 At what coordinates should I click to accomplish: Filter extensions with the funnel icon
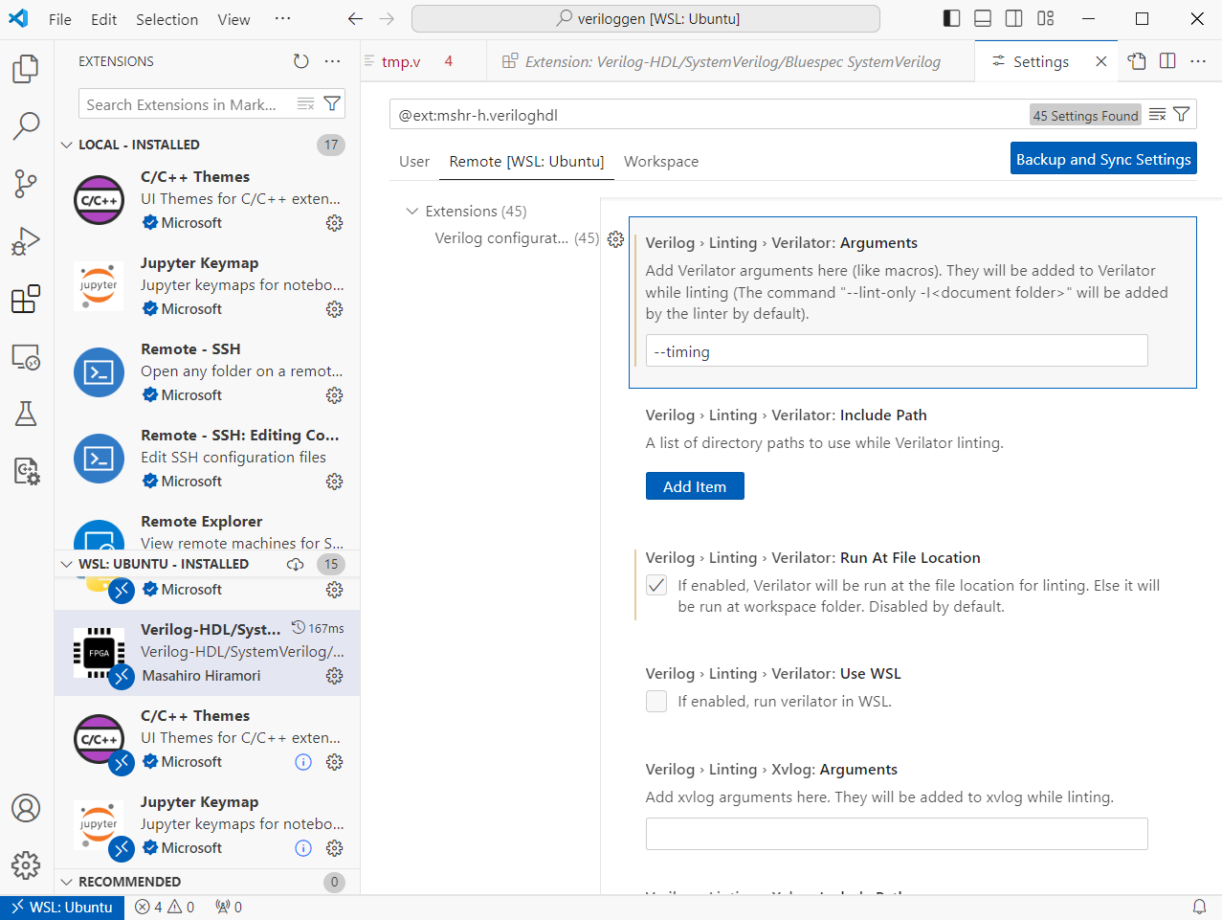click(x=332, y=104)
